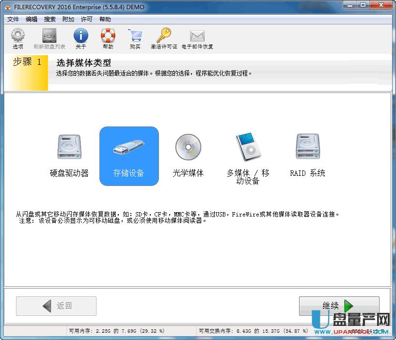Click the 继续 continue button

pyautogui.click(x=338, y=306)
